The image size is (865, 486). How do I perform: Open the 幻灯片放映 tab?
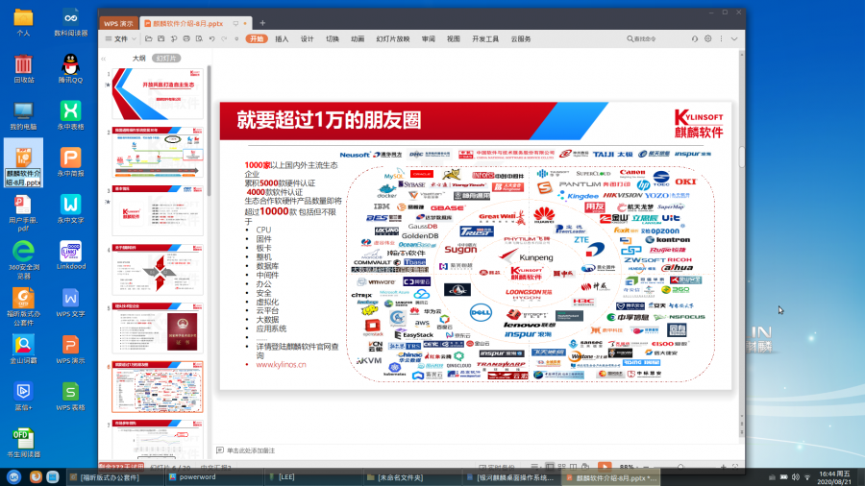tap(393, 39)
